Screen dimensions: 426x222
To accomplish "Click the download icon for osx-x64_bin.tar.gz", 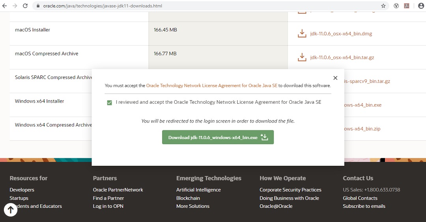I will [x=302, y=57].
